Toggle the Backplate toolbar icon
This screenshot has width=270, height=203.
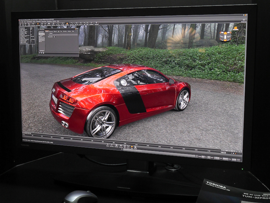click(x=49, y=24)
